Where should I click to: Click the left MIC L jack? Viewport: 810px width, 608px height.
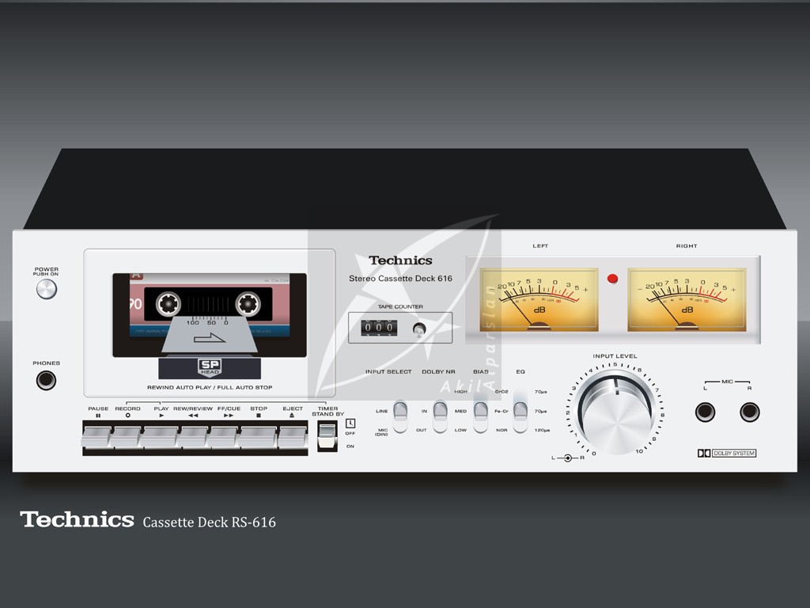click(705, 412)
